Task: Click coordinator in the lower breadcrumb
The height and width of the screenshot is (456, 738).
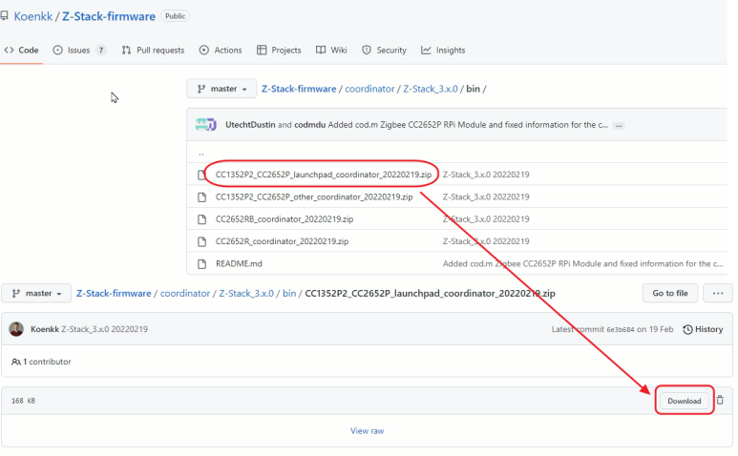Action: click(x=185, y=293)
